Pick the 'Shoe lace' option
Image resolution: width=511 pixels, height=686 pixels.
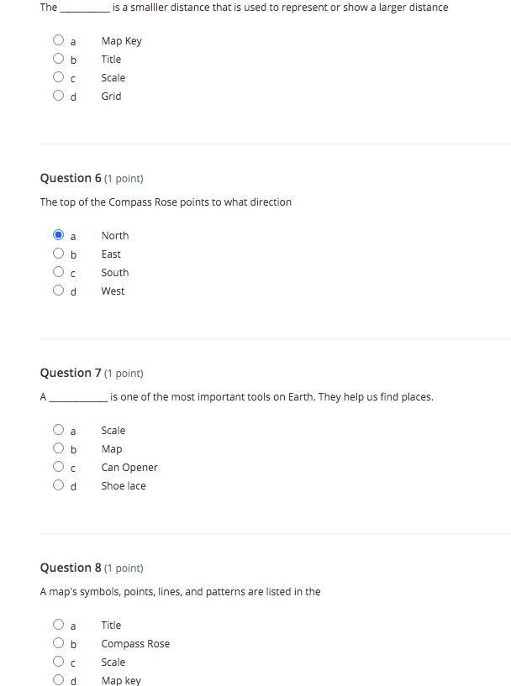[59, 485]
